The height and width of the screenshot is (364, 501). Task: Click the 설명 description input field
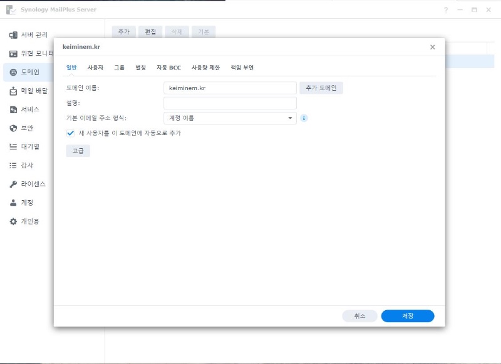230,103
